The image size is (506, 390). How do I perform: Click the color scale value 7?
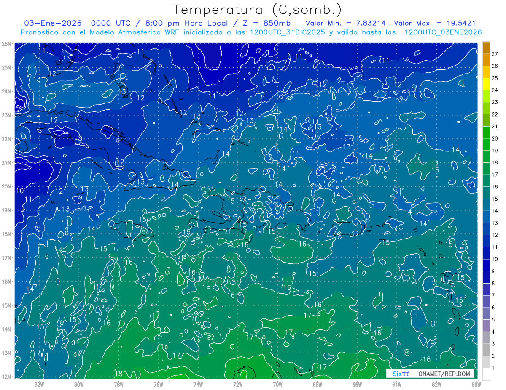click(493, 295)
